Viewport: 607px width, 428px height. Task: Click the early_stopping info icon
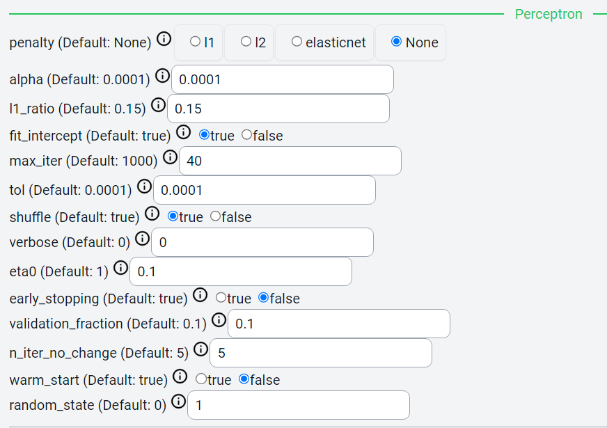(x=200, y=295)
